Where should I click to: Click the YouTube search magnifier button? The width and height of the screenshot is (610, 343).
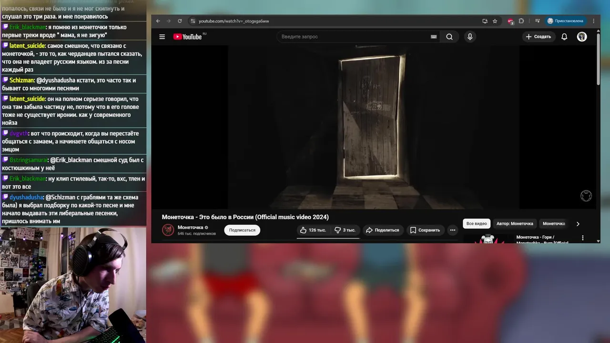point(449,37)
